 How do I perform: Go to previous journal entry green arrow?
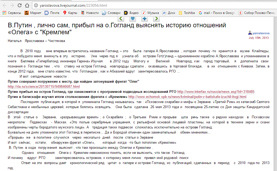point(121,19)
